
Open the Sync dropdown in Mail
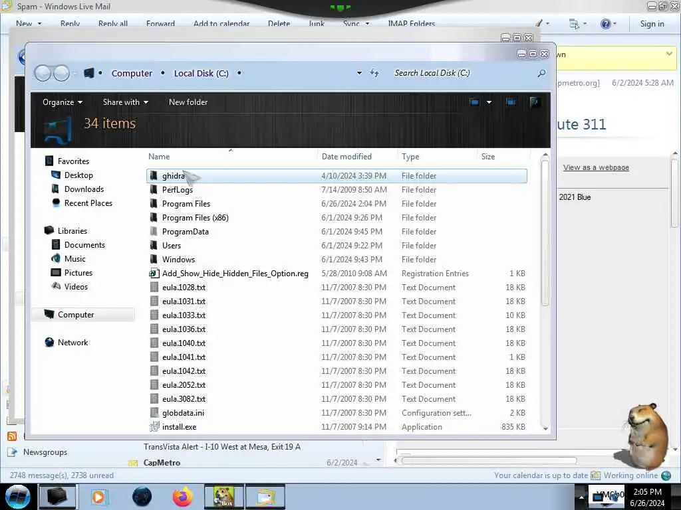(x=356, y=23)
